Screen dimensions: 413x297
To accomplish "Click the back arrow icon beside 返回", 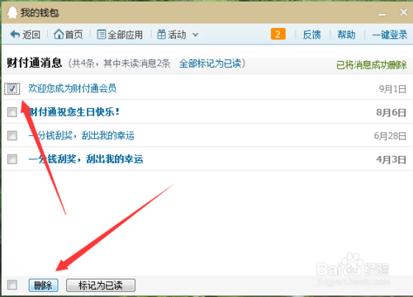I will [15, 35].
